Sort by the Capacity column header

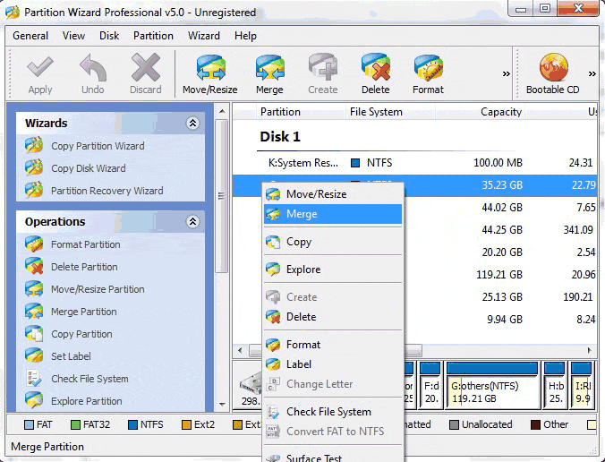(x=481, y=112)
